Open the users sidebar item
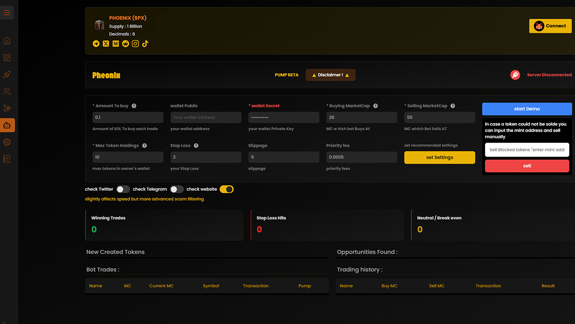The image size is (575, 324). tap(7, 91)
